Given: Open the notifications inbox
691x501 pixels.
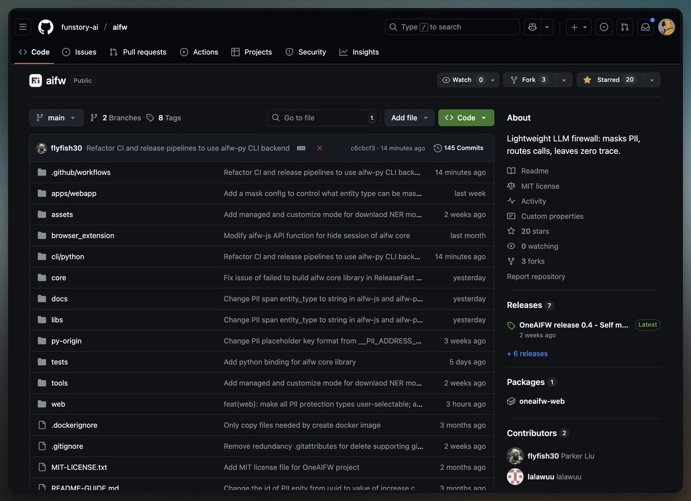Looking at the screenshot, I should pyautogui.click(x=646, y=27).
